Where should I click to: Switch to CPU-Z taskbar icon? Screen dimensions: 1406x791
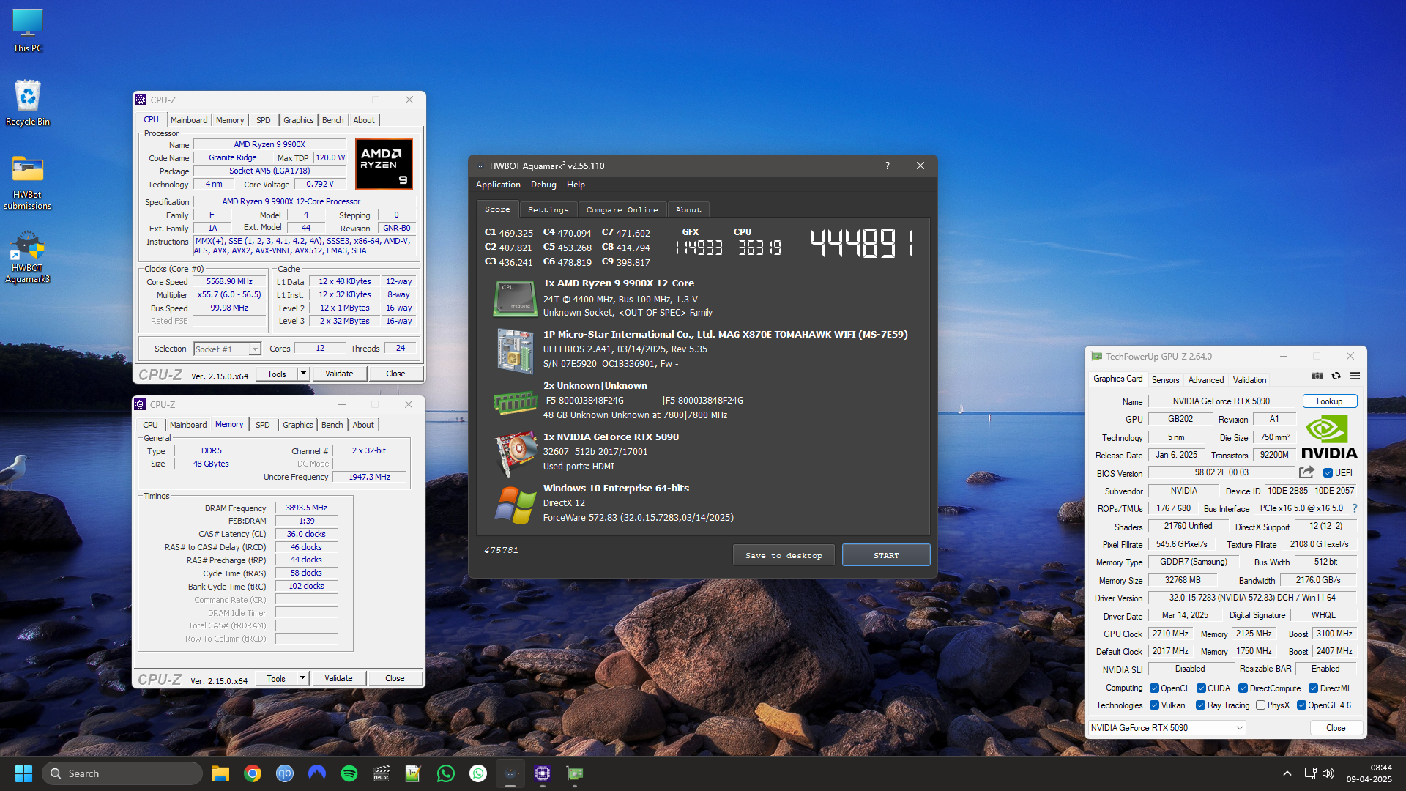tap(543, 773)
